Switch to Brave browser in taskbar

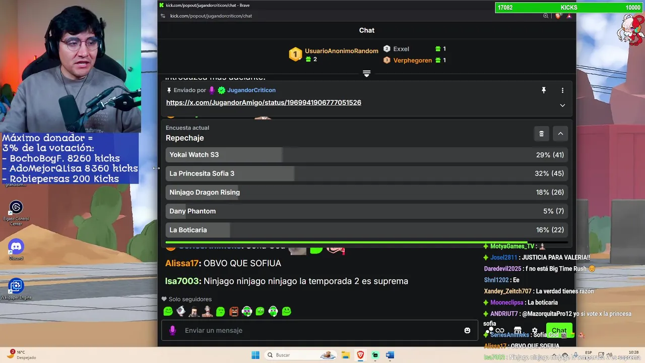360,355
